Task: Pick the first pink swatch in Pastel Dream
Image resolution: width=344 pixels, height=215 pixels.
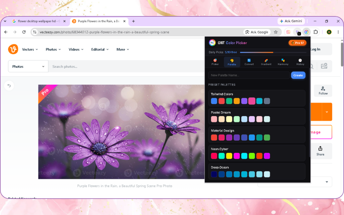Action: 214,119
